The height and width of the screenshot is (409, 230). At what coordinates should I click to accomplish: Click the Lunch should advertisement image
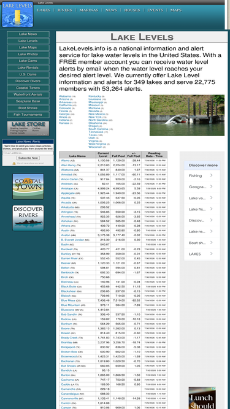pyautogui.click(x=202, y=398)
